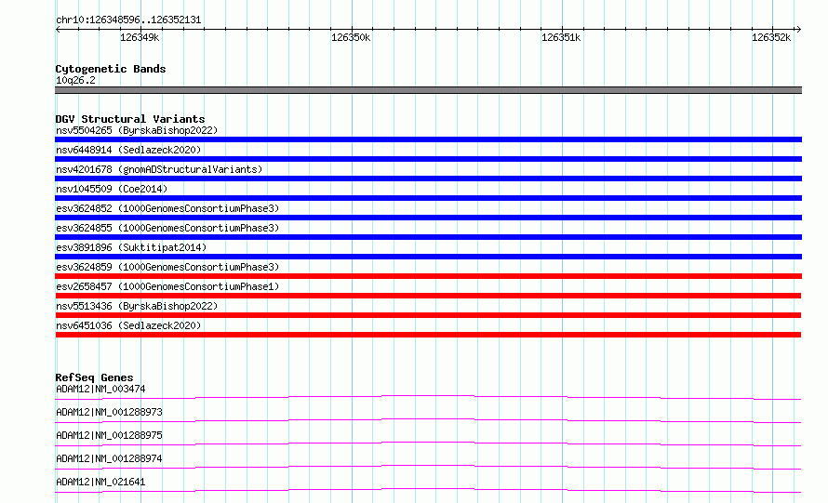Viewport: 828px width, 503px height.
Task: Select transcript label ADAM12|NM_001288975
Action: click(x=109, y=435)
